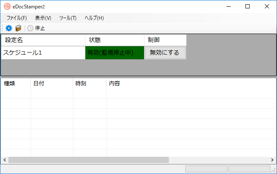Click the 内容 log column header
This screenshot has width=277, height=174.
[191, 83]
